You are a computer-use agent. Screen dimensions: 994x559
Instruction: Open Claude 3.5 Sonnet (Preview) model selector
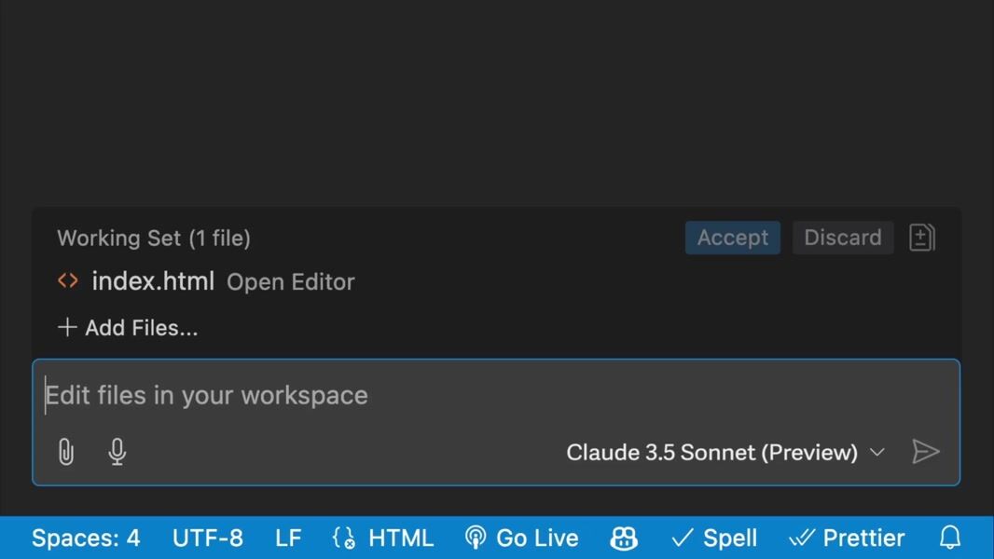[x=711, y=452]
